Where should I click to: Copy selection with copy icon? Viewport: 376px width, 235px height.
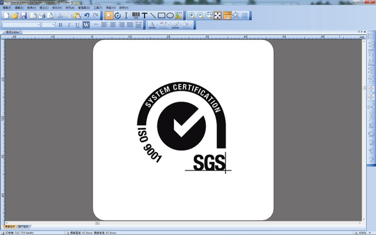(69, 16)
